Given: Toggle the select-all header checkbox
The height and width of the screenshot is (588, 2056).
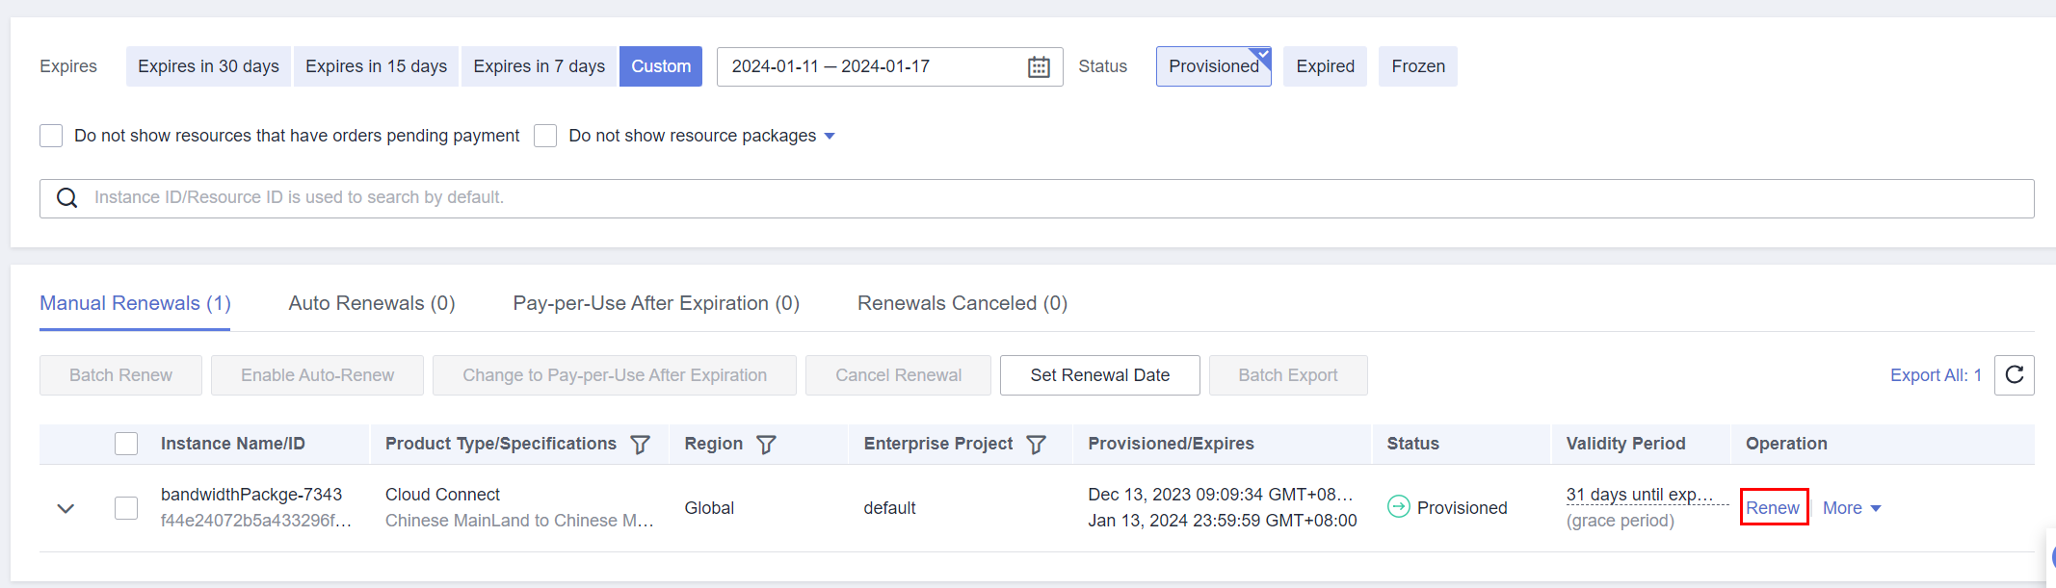Looking at the screenshot, I should point(126,444).
